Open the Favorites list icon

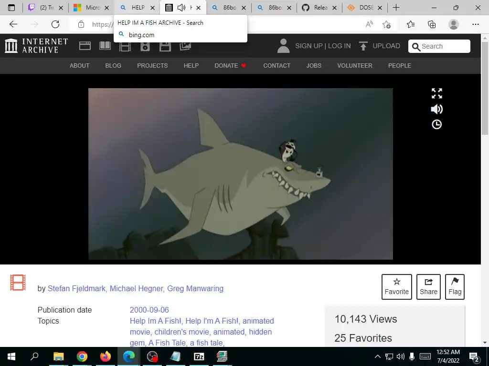[411, 24]
